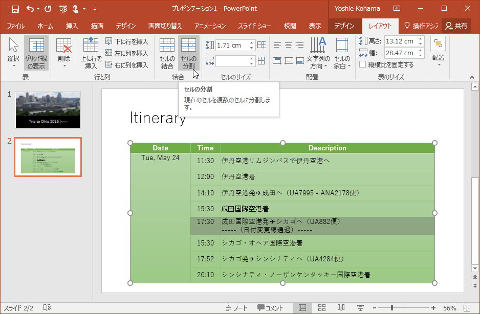Click the Save icon in the quick access toolbar

pyautogui.click(x=15, y=9)
